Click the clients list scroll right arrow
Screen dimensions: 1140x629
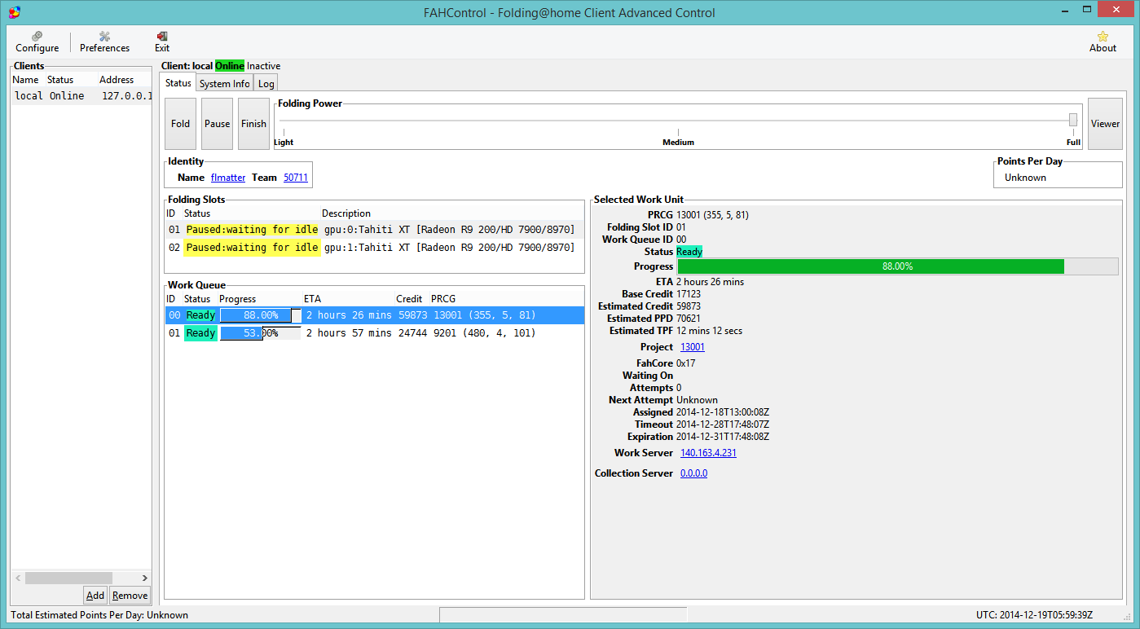145,578
